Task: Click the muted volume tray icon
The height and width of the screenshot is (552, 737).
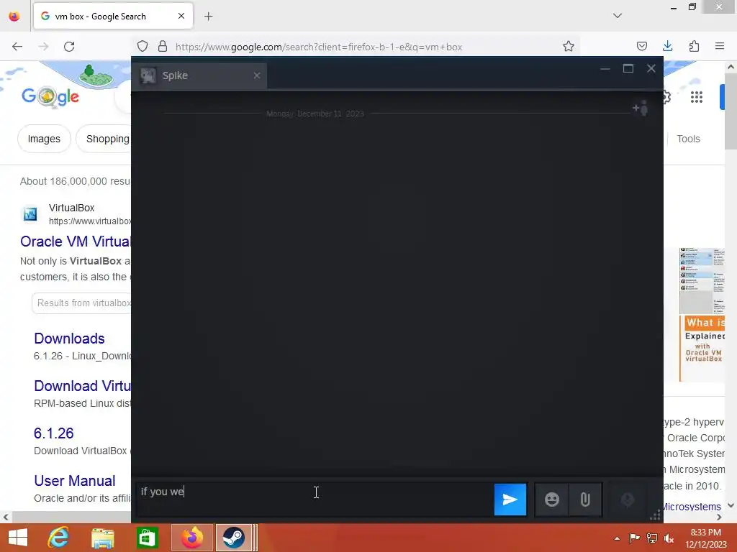Action: coord(669,538)
